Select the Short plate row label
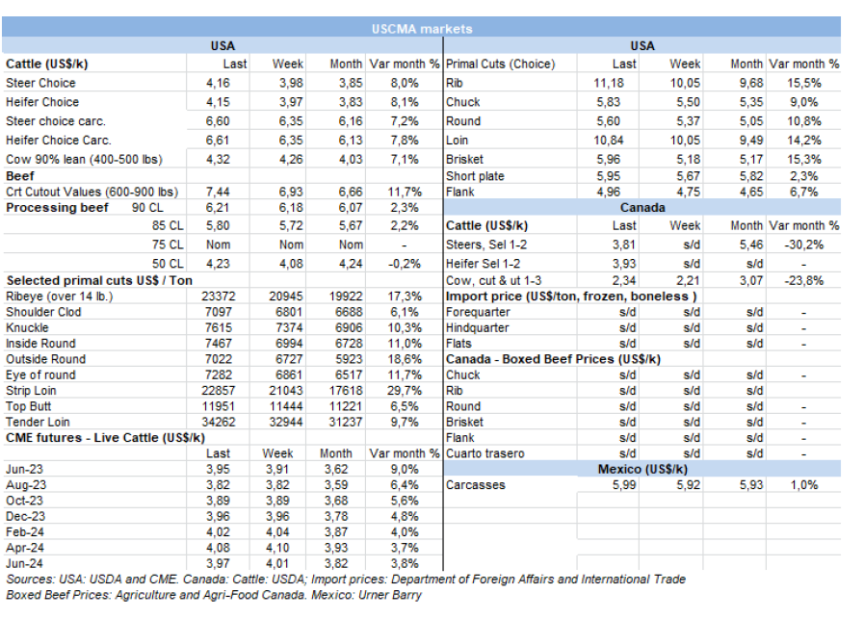 point(475,176)
